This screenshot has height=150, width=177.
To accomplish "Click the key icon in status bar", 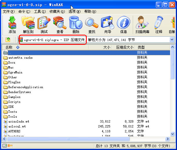I will (x=10, y=146).
